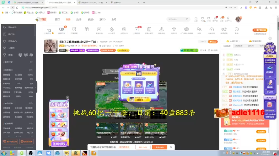
Task: Click the green 可领次数 button
Action: (x=189, y=50)
